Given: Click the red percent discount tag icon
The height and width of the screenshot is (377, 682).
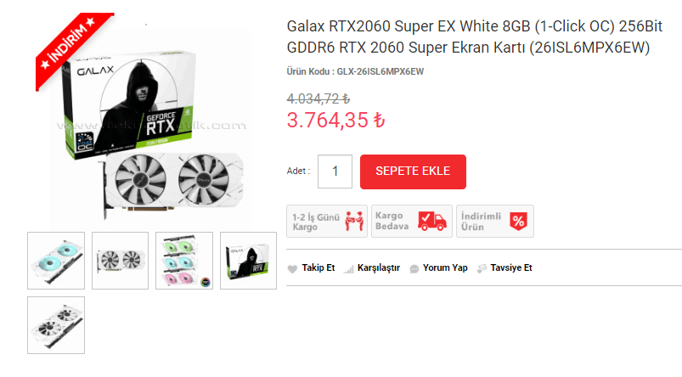Looking at the screenshot, I should pos(518,222).
